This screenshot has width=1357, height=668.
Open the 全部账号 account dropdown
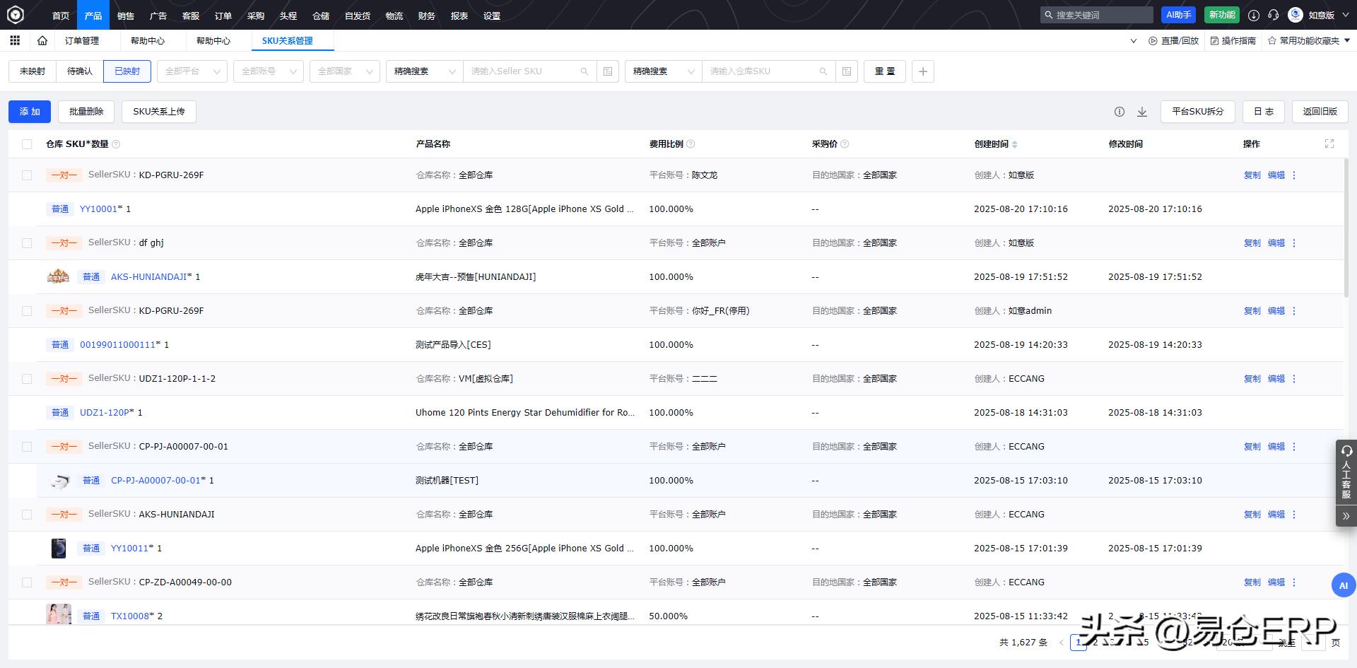tap(269, 71)
